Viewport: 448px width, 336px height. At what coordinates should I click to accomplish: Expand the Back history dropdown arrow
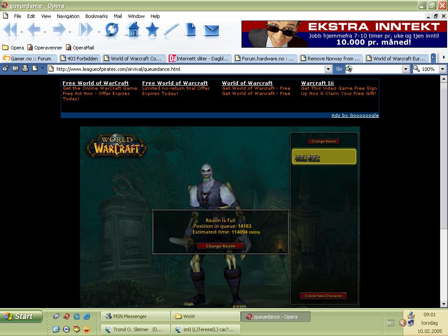click(x=45, y=32)
